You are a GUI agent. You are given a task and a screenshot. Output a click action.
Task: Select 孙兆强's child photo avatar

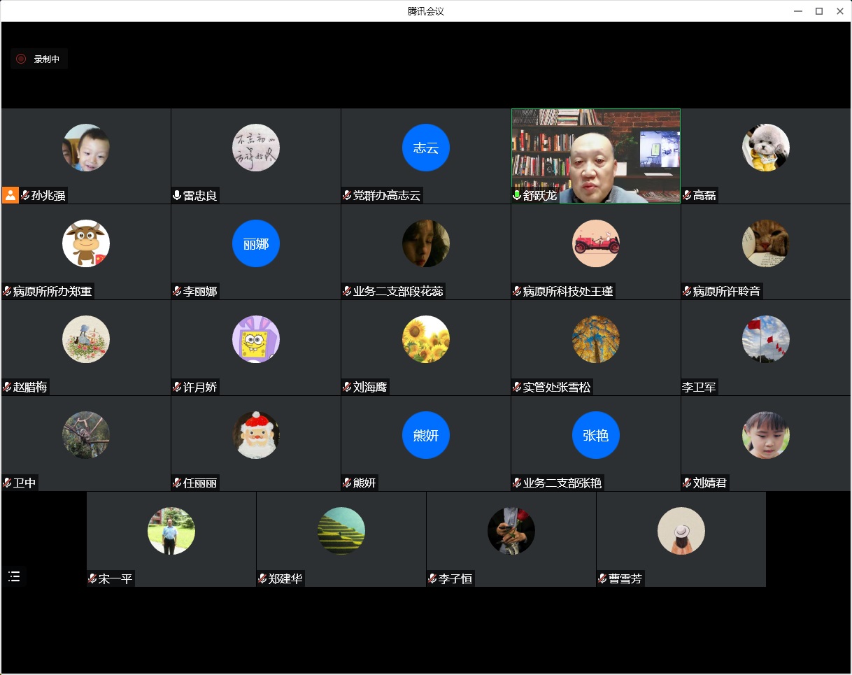pos(86,148)
